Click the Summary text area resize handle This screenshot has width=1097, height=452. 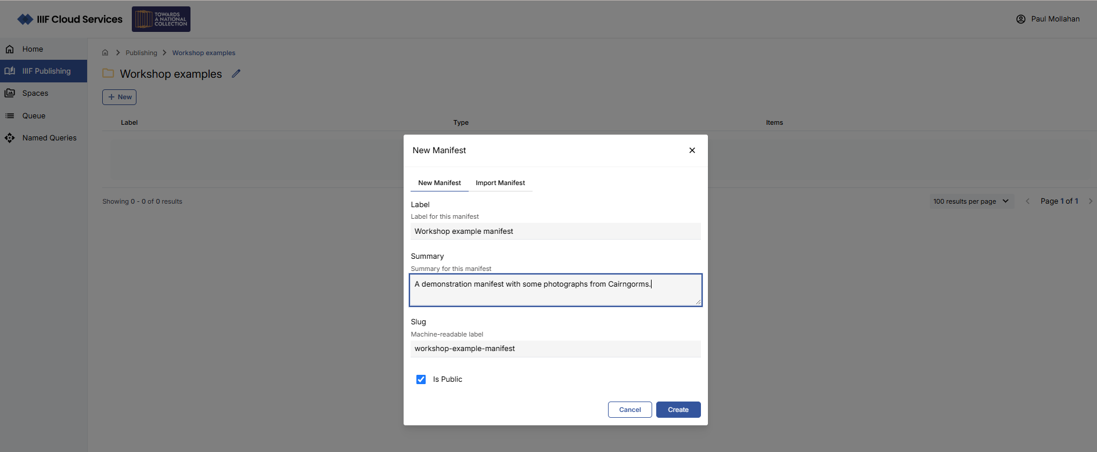coord(698,302)
